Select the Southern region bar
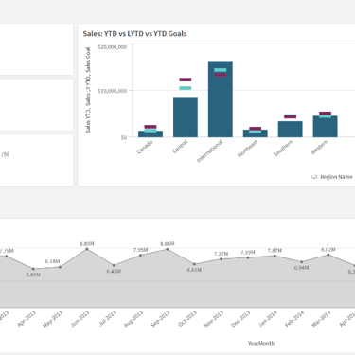 [x=291, y=129]
